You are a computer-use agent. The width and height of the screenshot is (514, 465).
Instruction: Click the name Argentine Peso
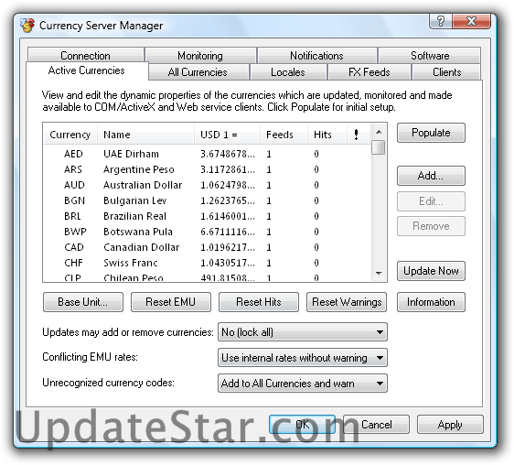[139, 169]
